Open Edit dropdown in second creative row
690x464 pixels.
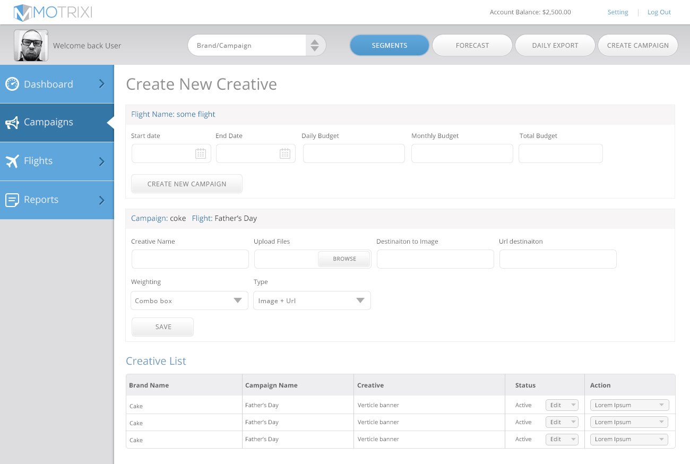pos(562,422)
